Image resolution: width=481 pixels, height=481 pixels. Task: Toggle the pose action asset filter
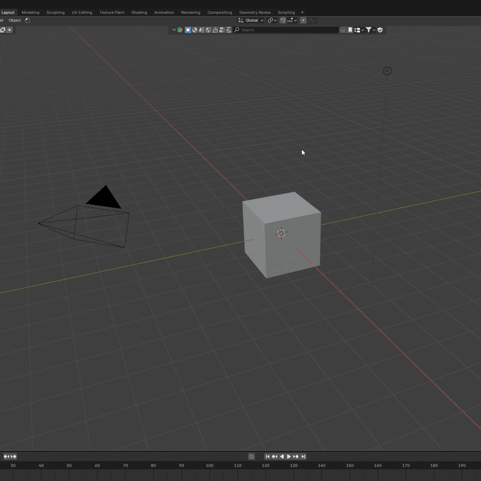[x=201, y=30]
